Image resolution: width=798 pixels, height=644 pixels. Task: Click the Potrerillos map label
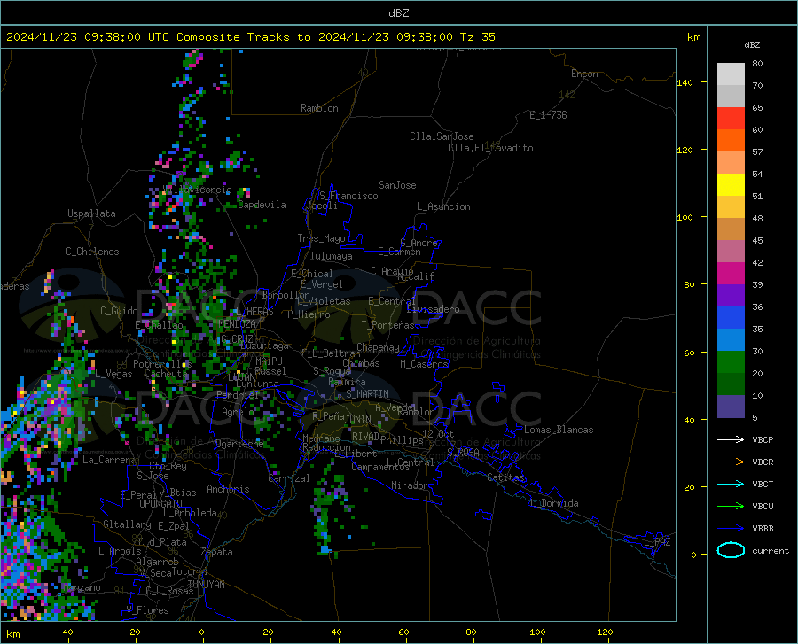162,364
